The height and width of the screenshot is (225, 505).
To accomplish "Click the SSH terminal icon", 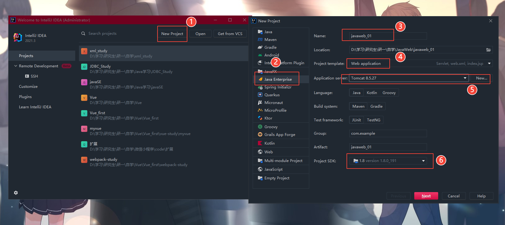I will tap(27, 76).
